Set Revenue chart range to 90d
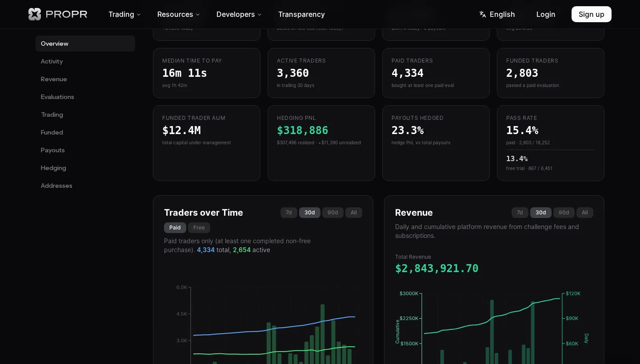The width and height of the screenshot is (640, 364). point(564,213)
